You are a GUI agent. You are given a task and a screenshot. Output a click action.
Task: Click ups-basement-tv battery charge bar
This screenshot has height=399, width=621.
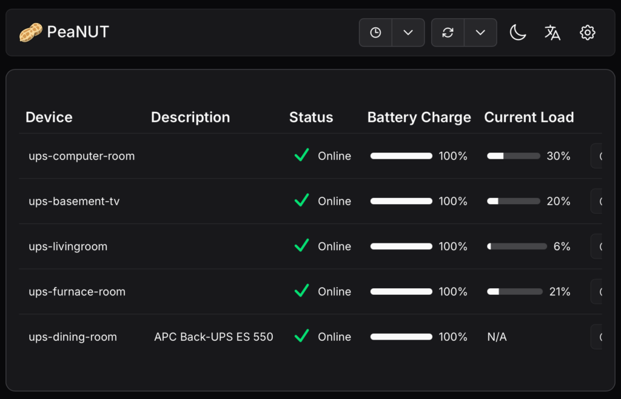click(x=401, y=201)
